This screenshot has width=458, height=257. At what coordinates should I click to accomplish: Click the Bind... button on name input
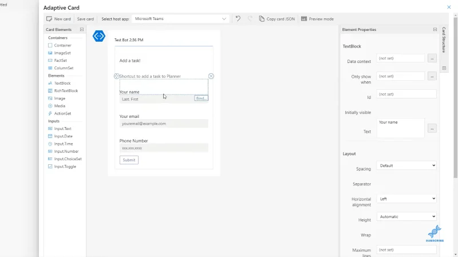(x=202, y=98)
